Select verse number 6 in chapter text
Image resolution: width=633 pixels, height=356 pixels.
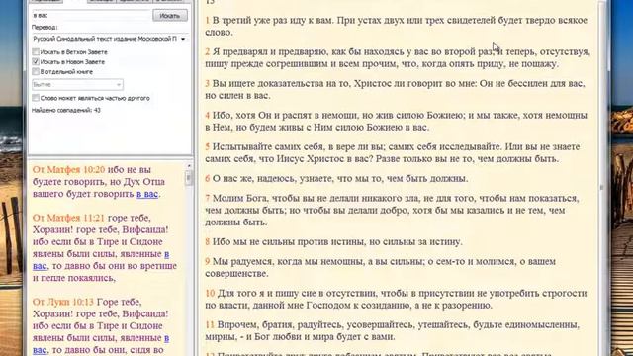pyautogui.click(x=207, y=178)
